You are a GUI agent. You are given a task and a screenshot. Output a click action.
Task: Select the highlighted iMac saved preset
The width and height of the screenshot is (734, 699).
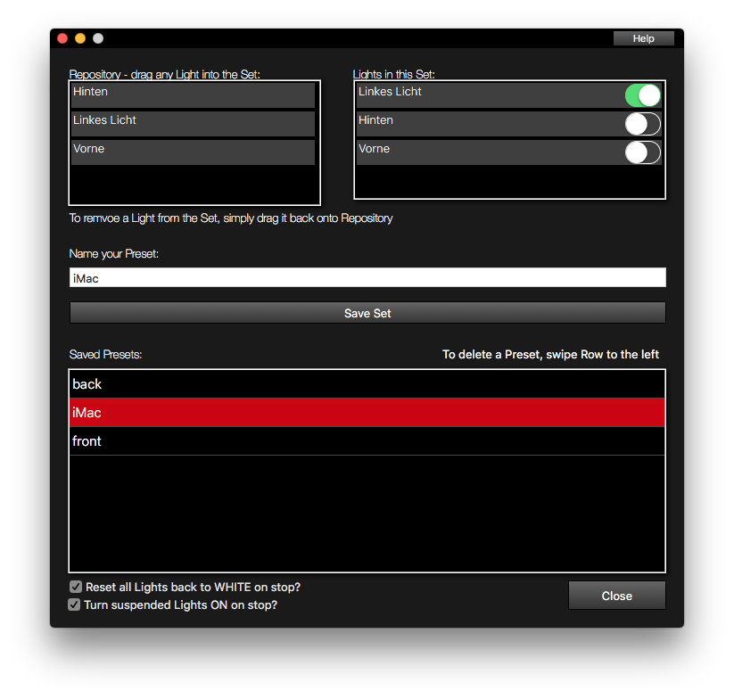(367, 413)
